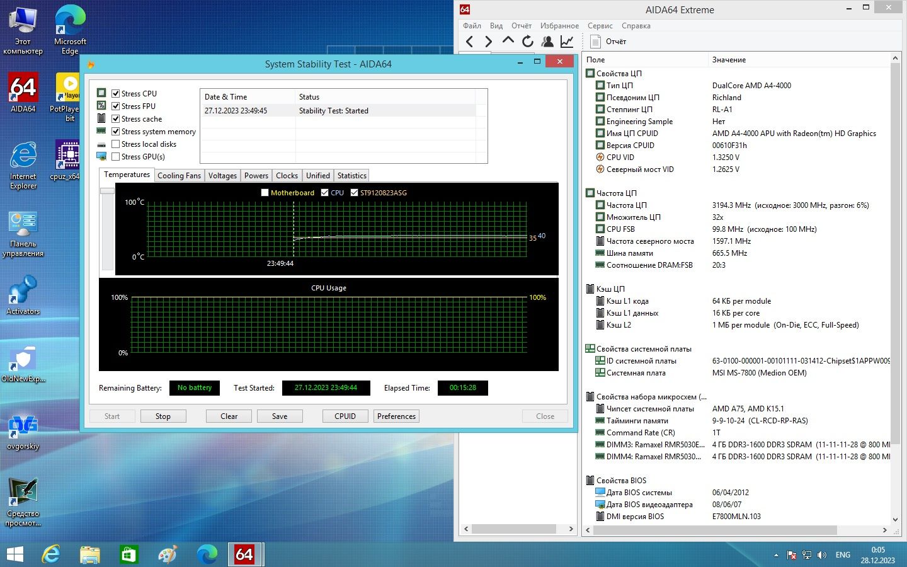Stop the stability test
This screenshot has height=567, width=907.
[163, 416]
